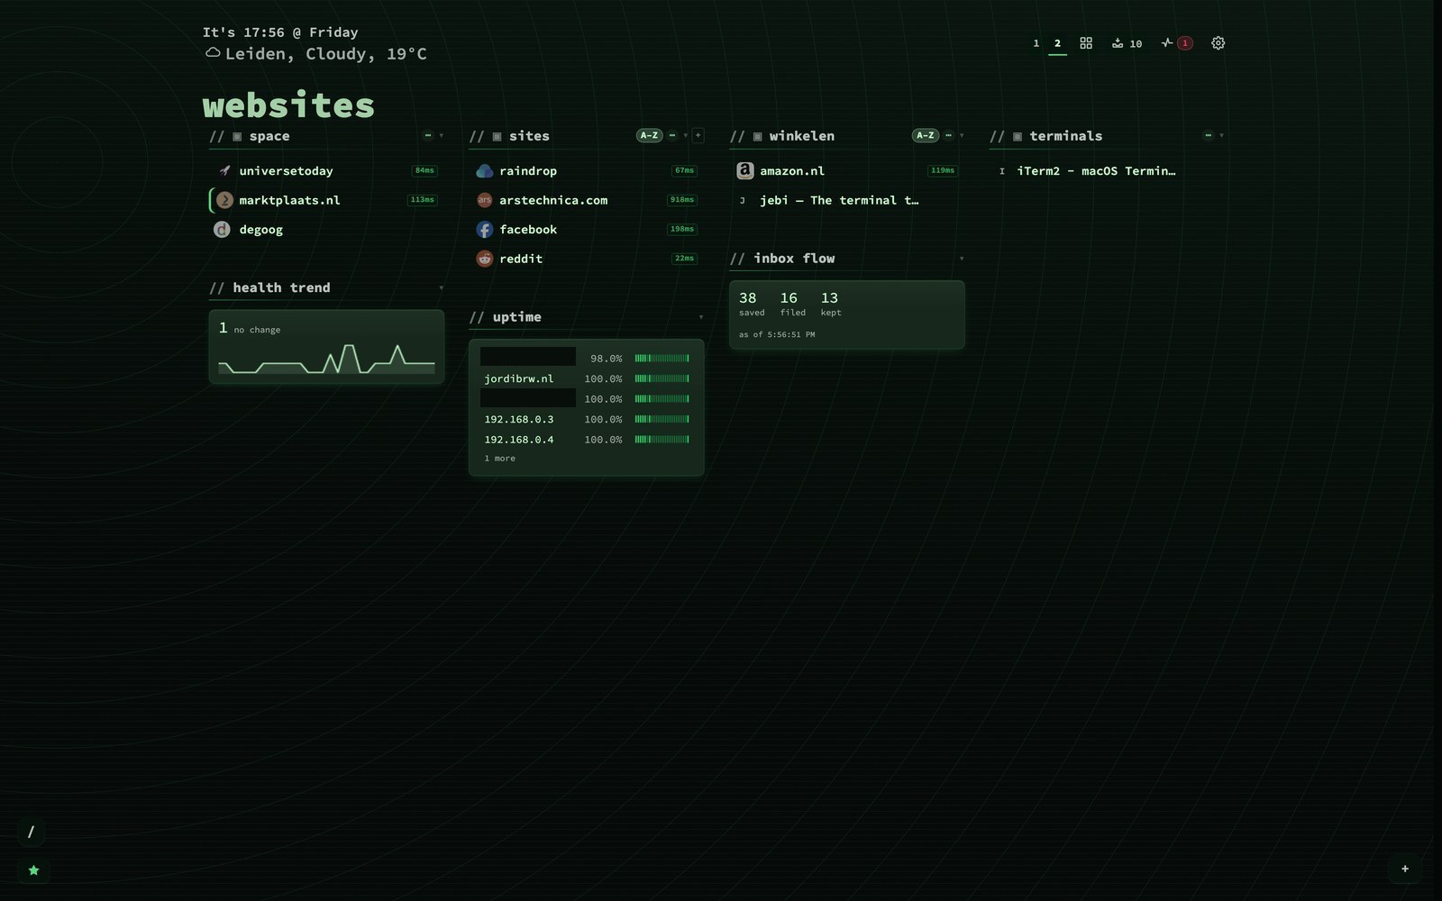Click the slash command button
The image size is (1442, 901).
click(x=31, y=832)
